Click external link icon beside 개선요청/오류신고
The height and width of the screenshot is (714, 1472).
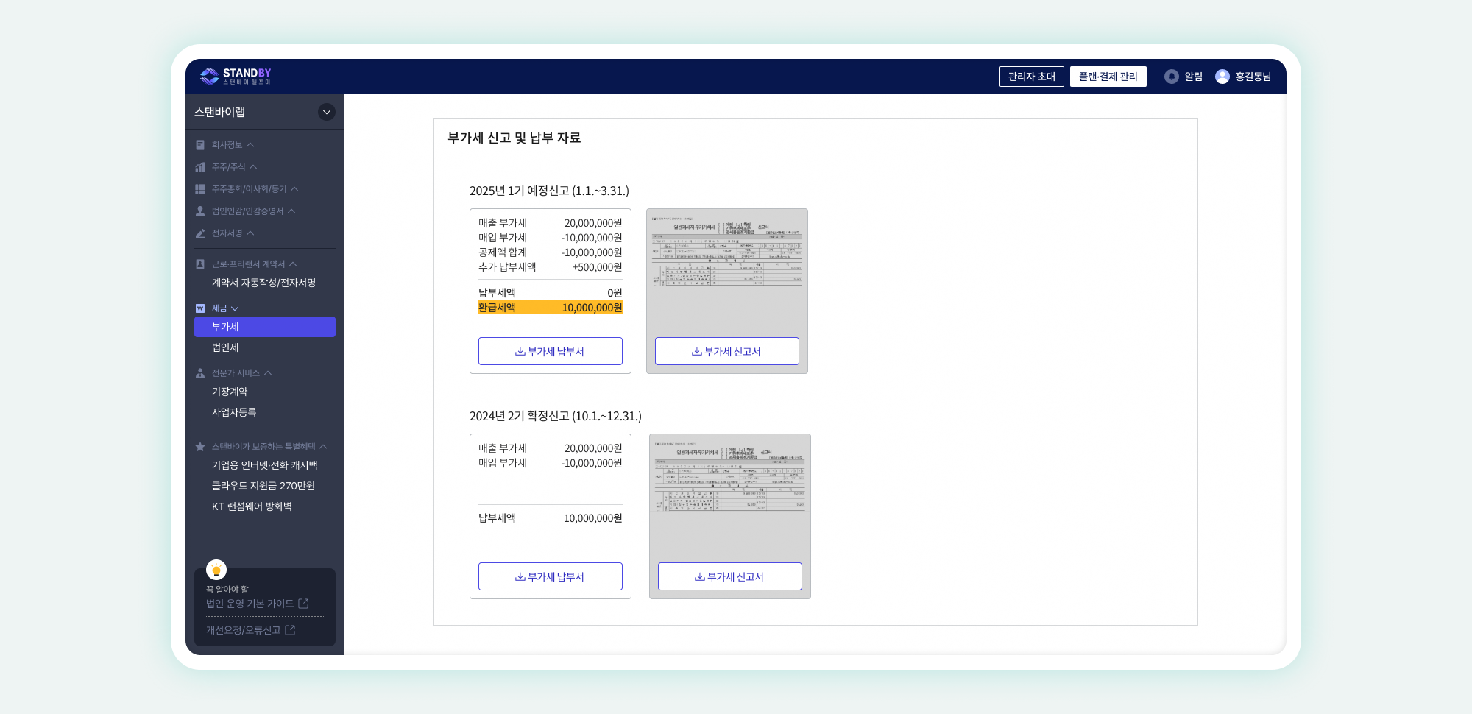point(290,630)
